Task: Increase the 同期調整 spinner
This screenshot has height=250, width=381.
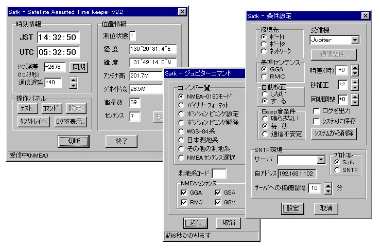Action: [x=355, y=97]
